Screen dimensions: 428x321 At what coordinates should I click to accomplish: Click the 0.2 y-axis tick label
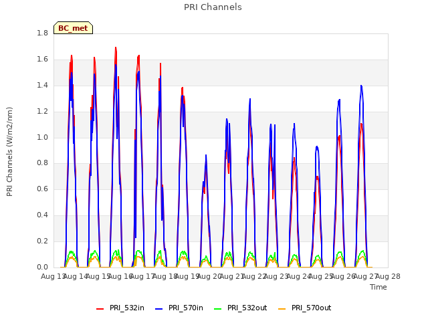point(42,241)
